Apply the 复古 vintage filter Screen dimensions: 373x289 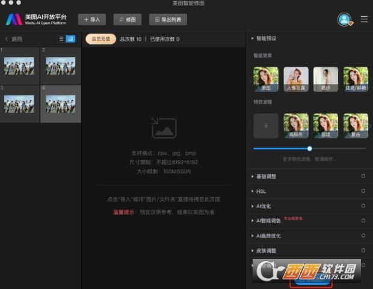(356, 126)
